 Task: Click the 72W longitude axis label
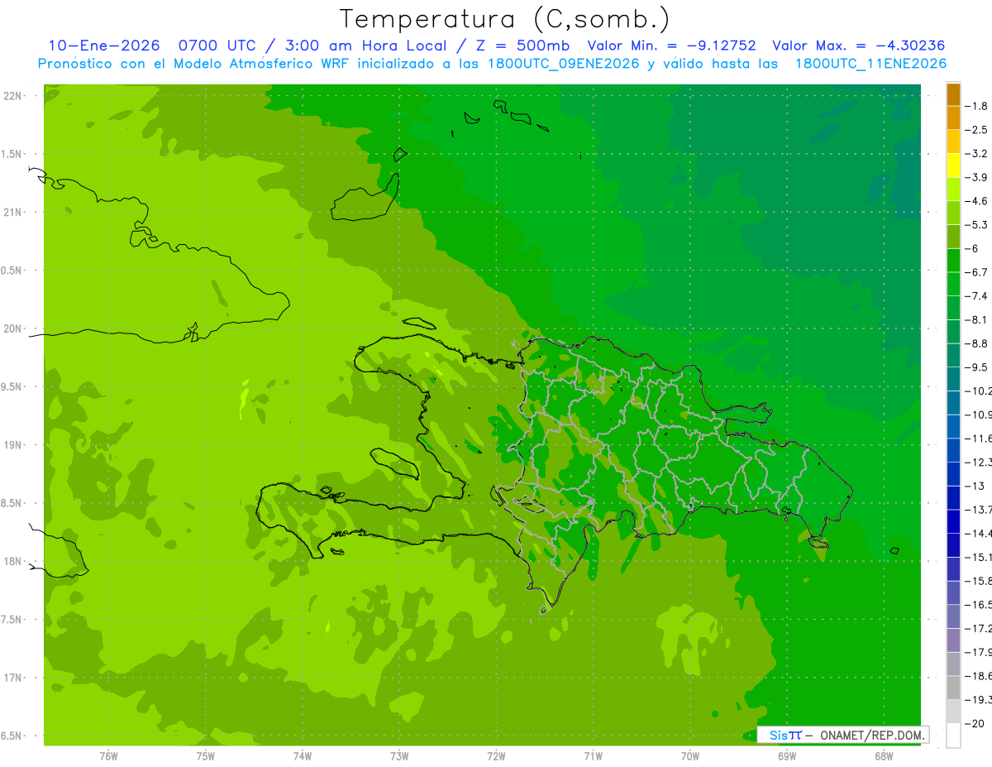tap(496, 755)
